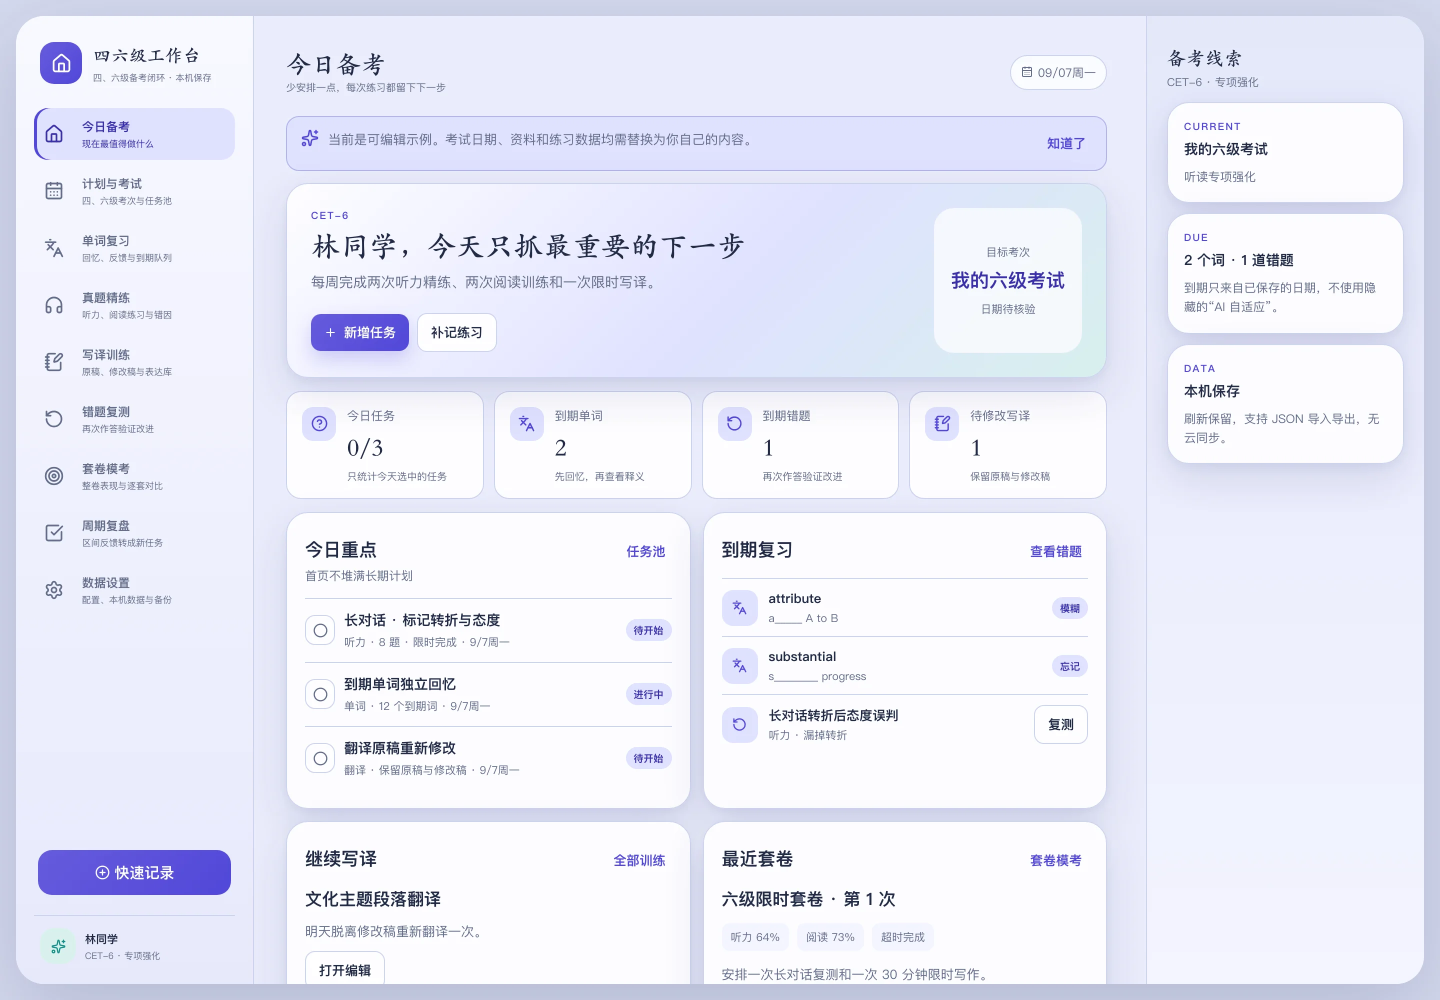
Task: Click the translate icon on 到期单词 card
Action: tap(527, 424)
